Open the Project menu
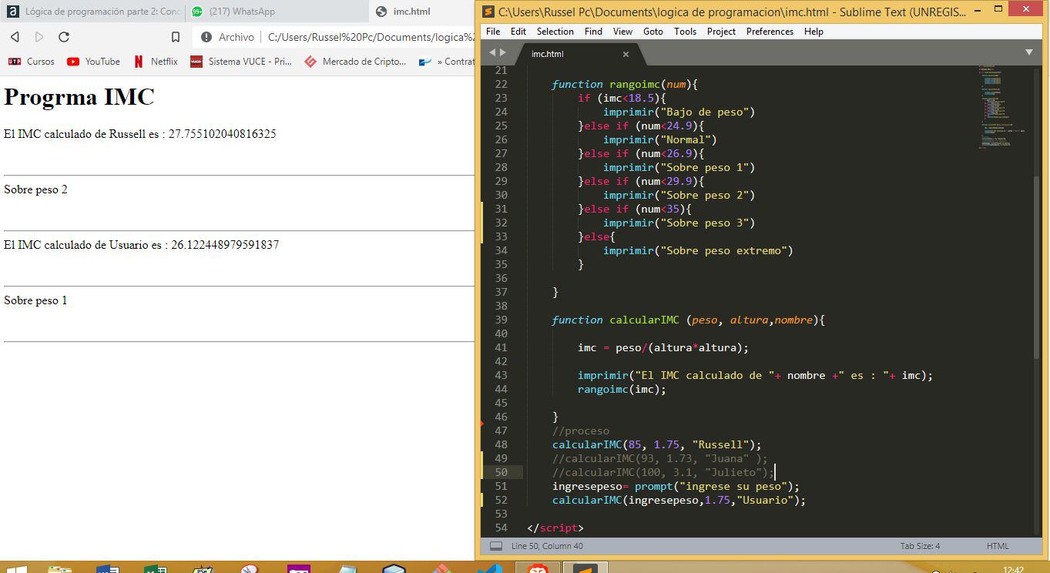The width and height of the screenshot is (1050, 573). click(x=721, y=32)
